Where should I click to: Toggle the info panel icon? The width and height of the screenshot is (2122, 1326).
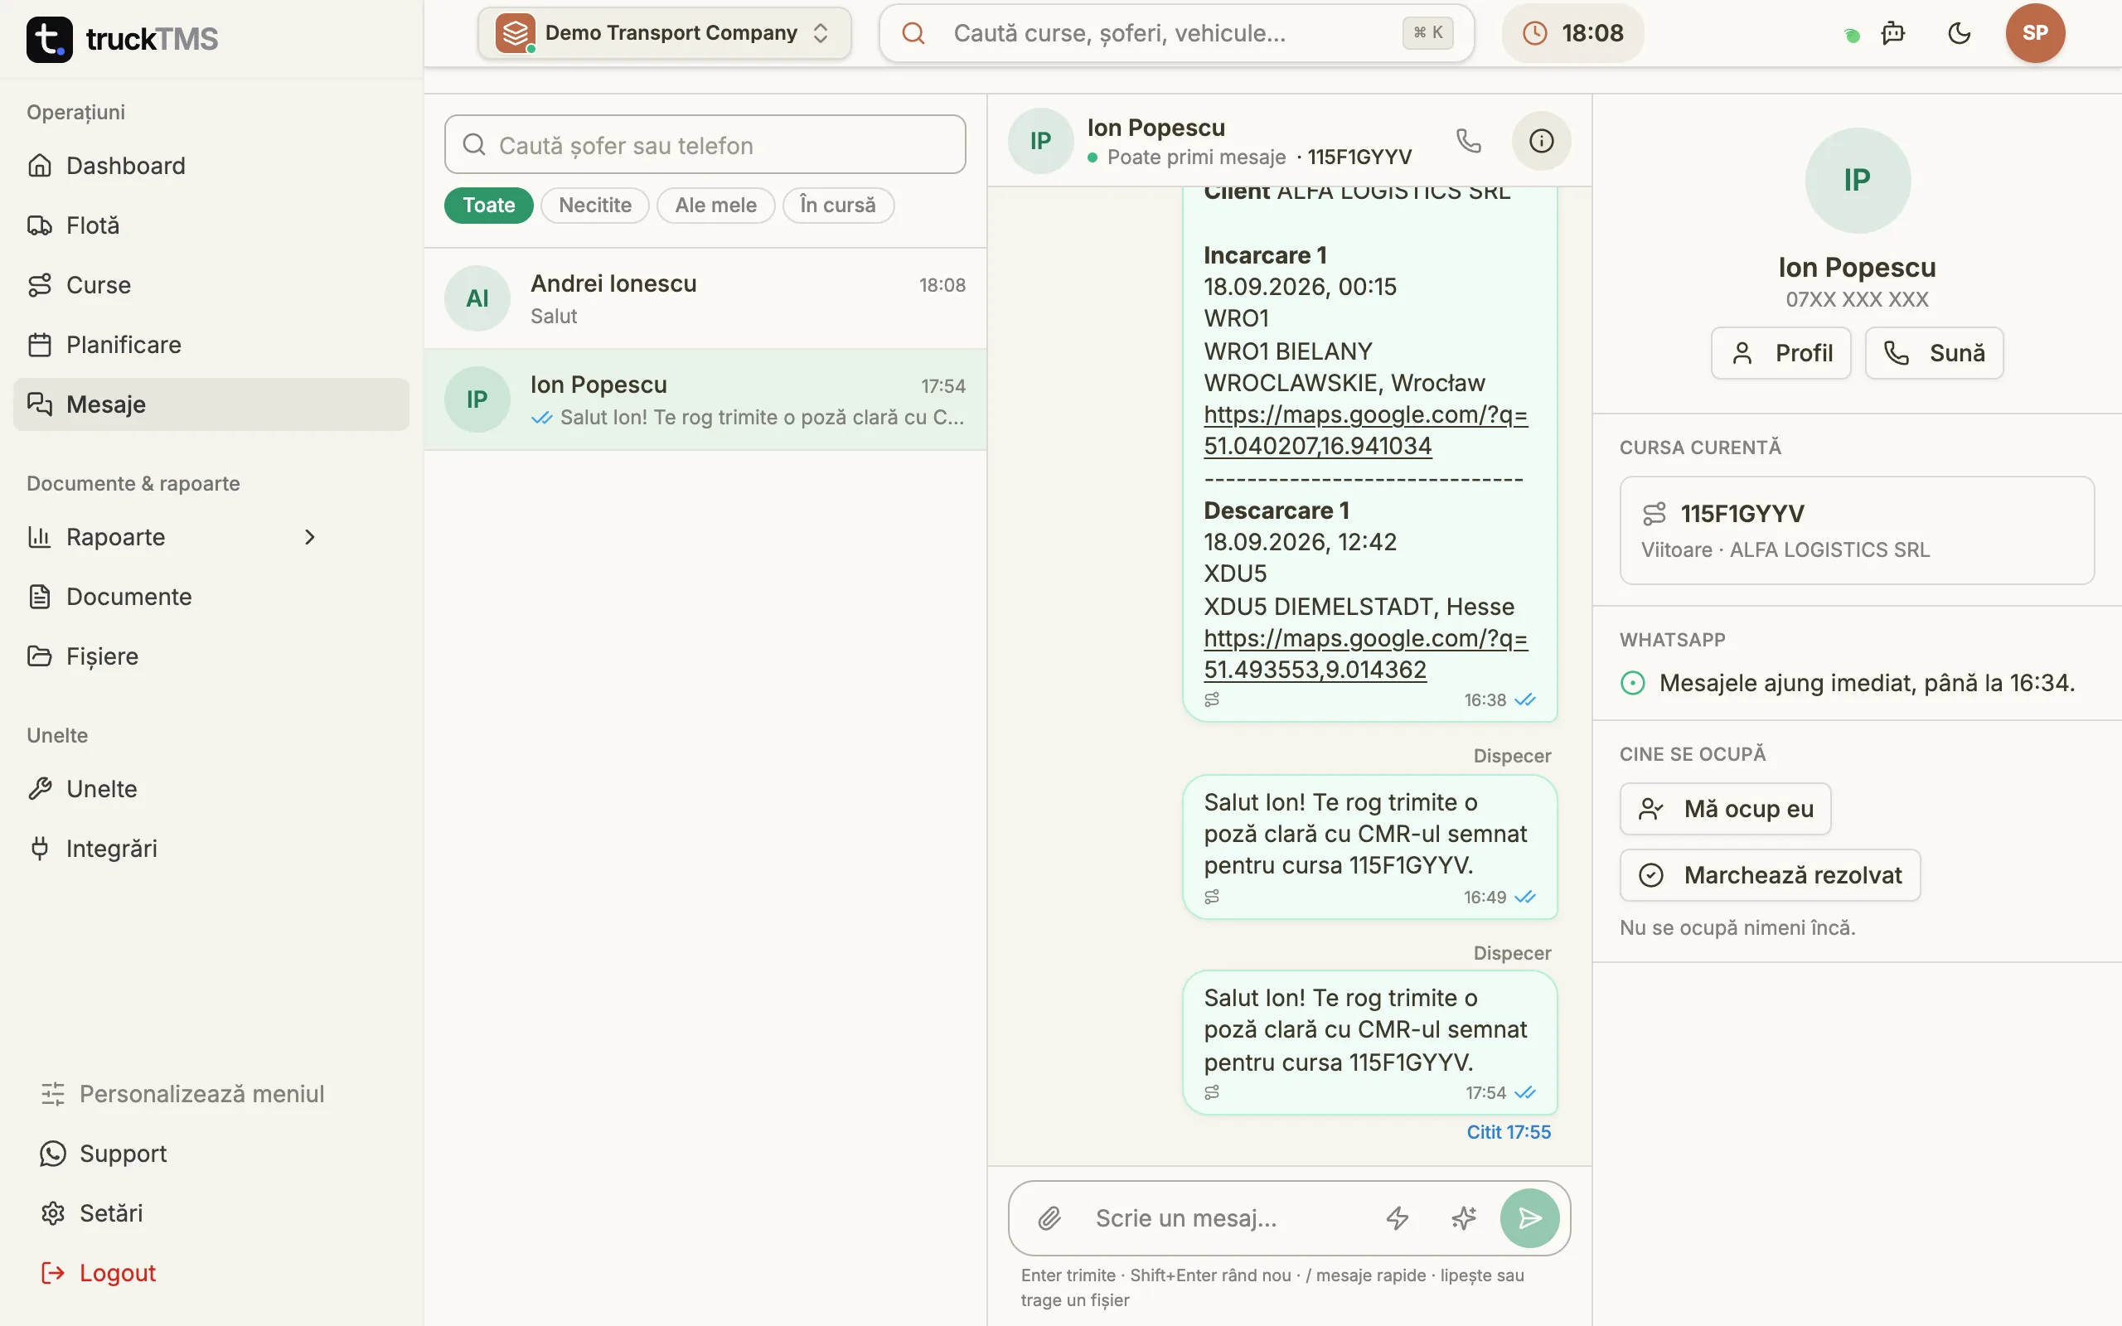click(x=1541, y=140)
